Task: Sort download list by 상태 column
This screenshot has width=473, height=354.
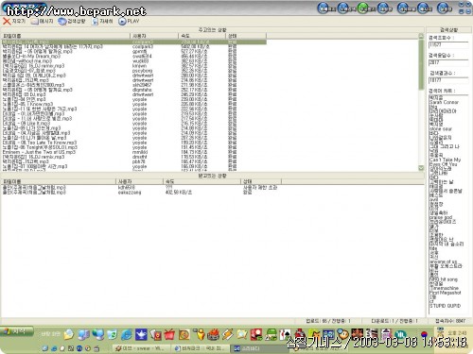Action: (261, 181)
